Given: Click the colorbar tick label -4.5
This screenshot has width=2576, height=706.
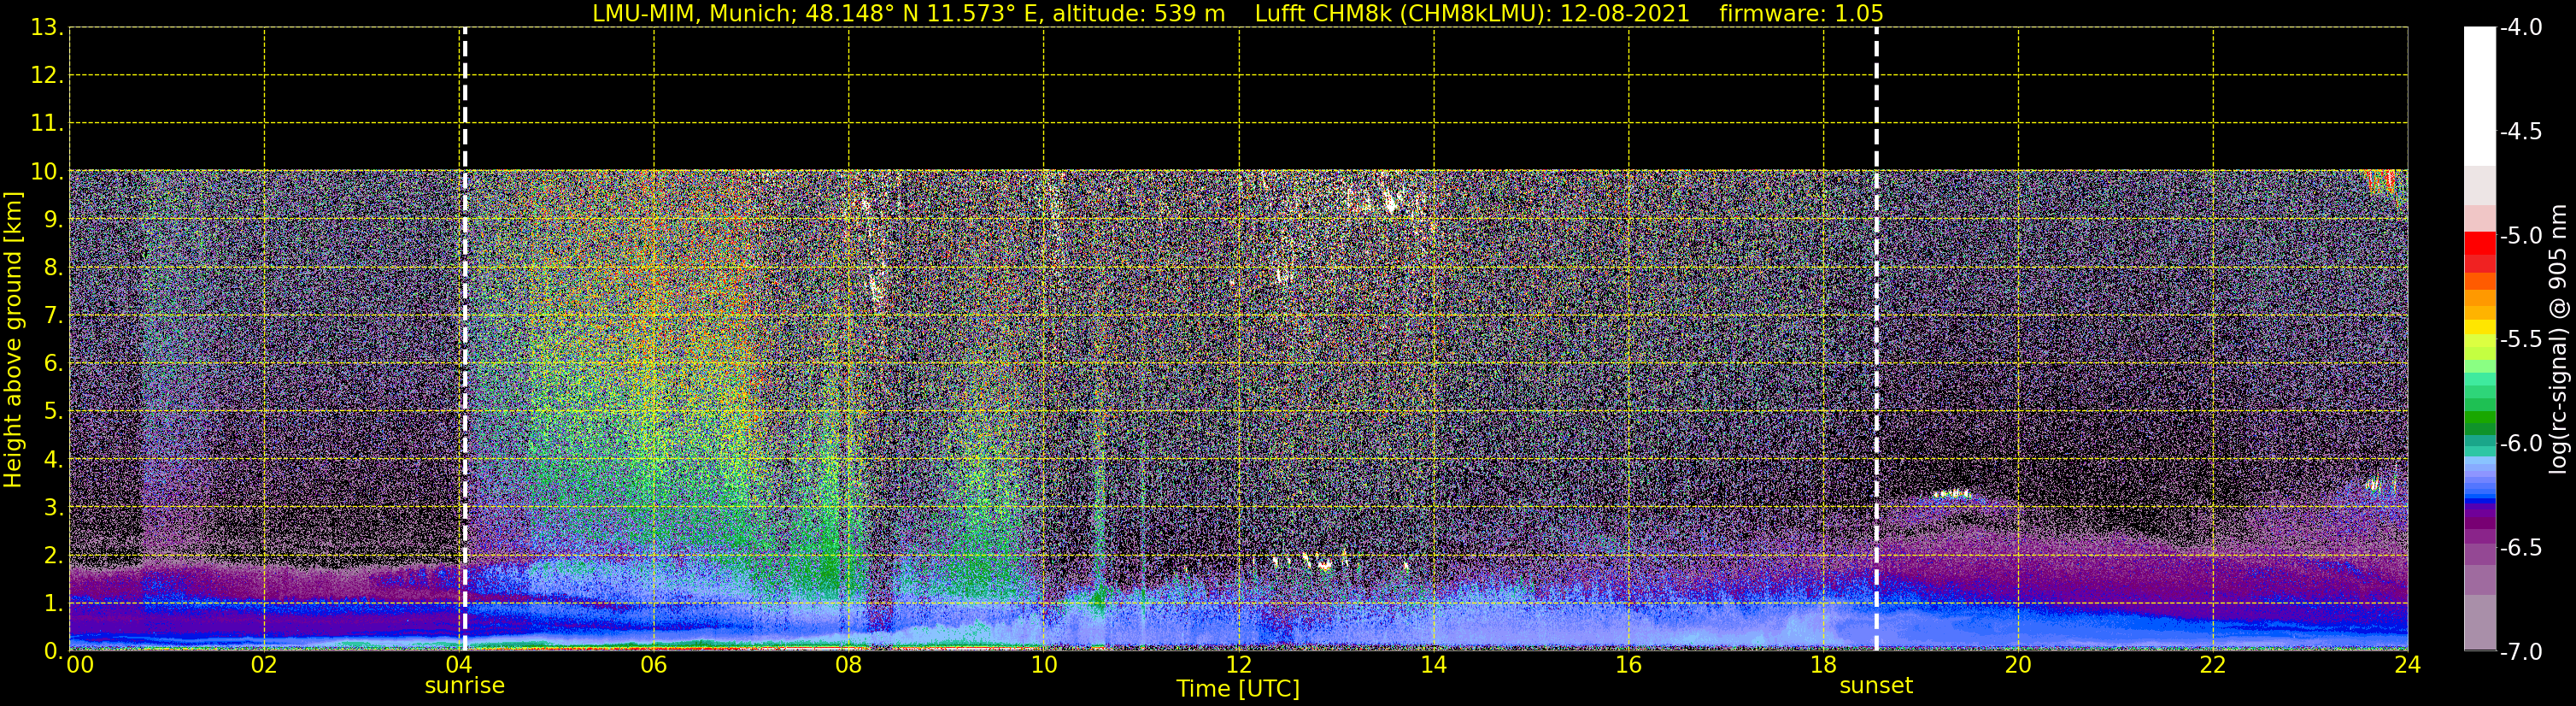Looking at the screenshot, I should [x=2520, y=132].
